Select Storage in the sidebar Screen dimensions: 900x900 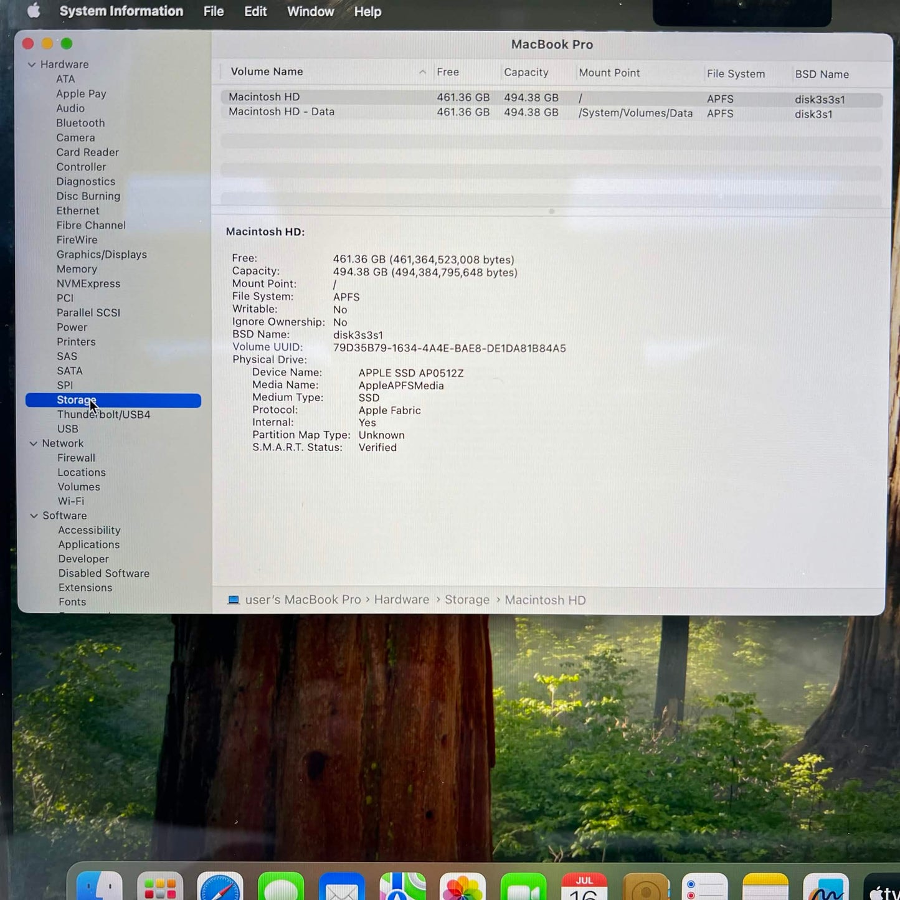[113, 400]
